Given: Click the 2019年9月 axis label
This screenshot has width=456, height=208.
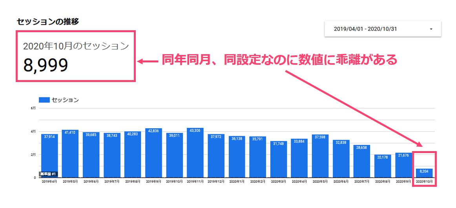Looking at the screenshot, I should coord(153,182).
